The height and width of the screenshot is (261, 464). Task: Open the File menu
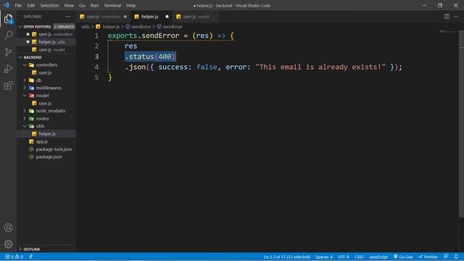click(x=18, y=5)
